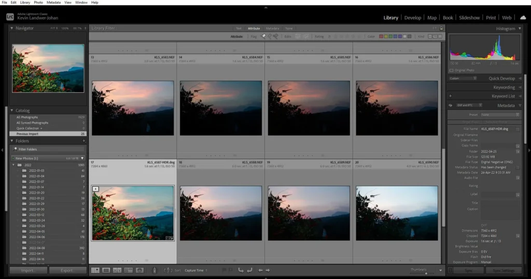Click the Export button
531x279 pixels.
click(x=67, y=270)
